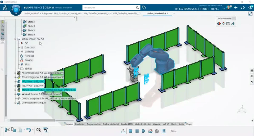Open the tag (6WTags) icon

[x=144, y=7]
